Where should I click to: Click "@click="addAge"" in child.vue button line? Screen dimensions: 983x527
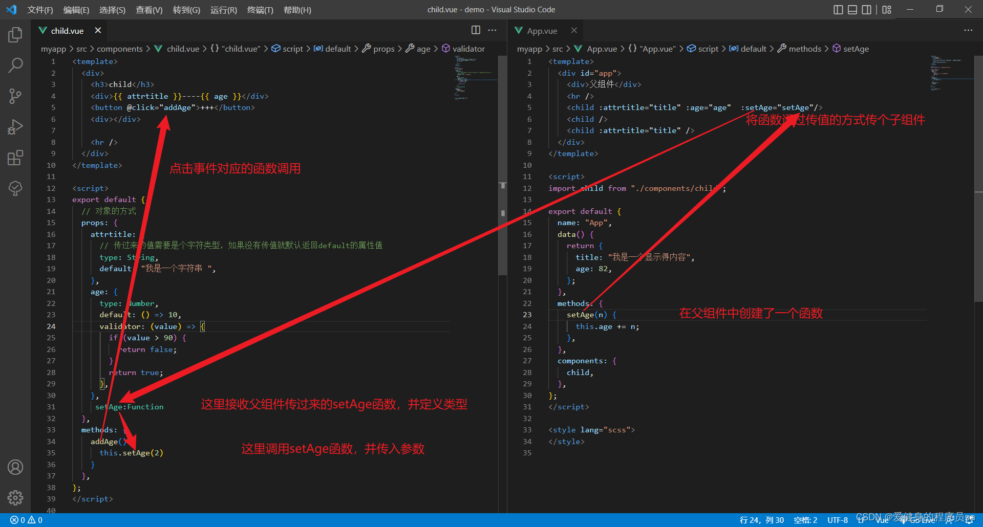pyautogui.click(x=163, y=107)
